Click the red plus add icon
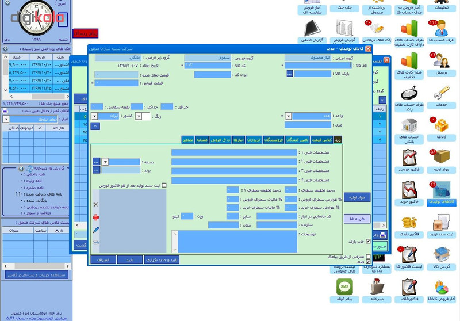The image size is (460, 321). point(95,217)
